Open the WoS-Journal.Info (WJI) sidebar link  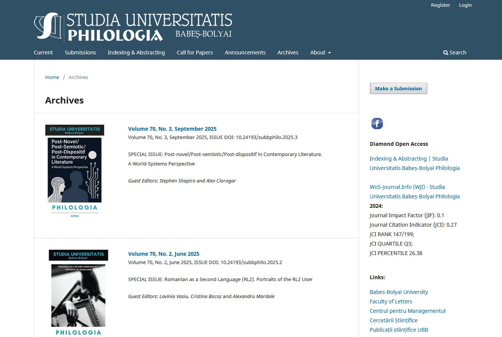tap(415, 192)
